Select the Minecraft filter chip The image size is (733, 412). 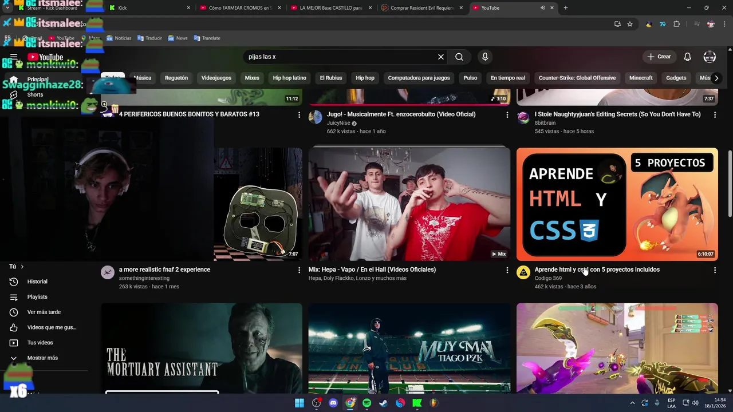click(641, 78)
